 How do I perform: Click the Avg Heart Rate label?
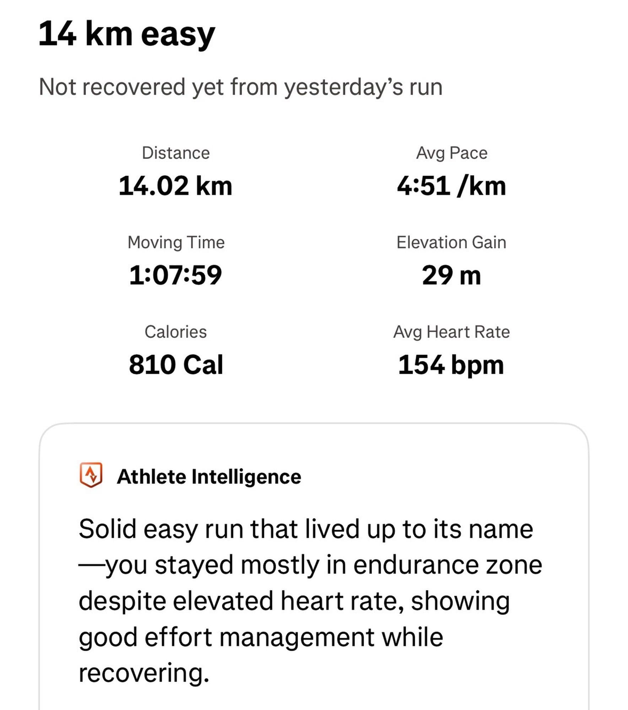point(451,332)
